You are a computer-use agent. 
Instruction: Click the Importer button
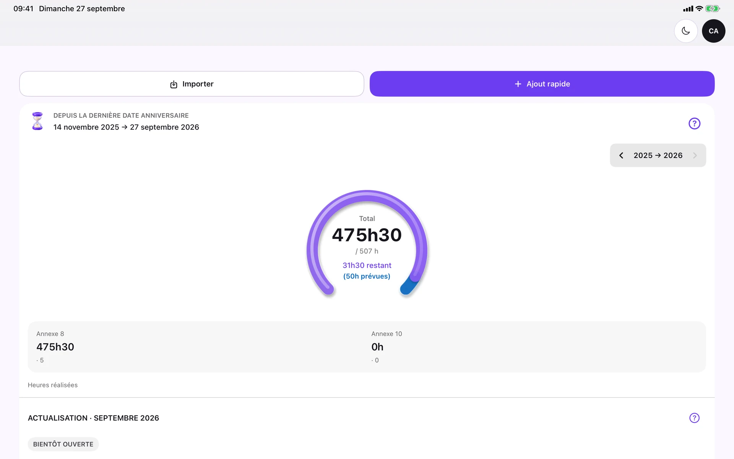(192, 84)
